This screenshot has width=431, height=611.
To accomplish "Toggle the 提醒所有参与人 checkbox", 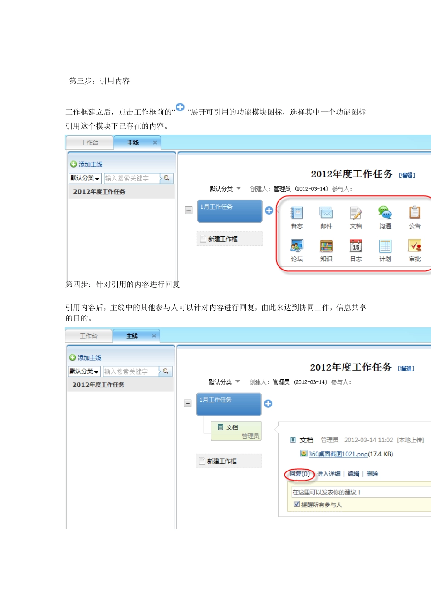I will (x=297, y=504).
